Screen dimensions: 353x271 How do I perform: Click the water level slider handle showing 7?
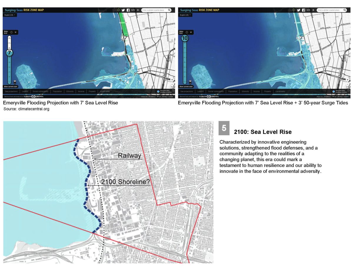pyautogui.click(x=9, y=53)
